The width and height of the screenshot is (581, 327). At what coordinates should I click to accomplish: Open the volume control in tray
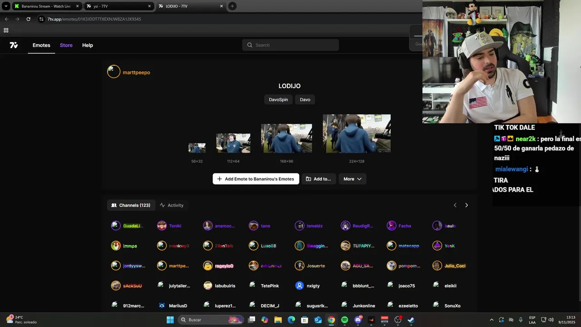coord(551,320)
